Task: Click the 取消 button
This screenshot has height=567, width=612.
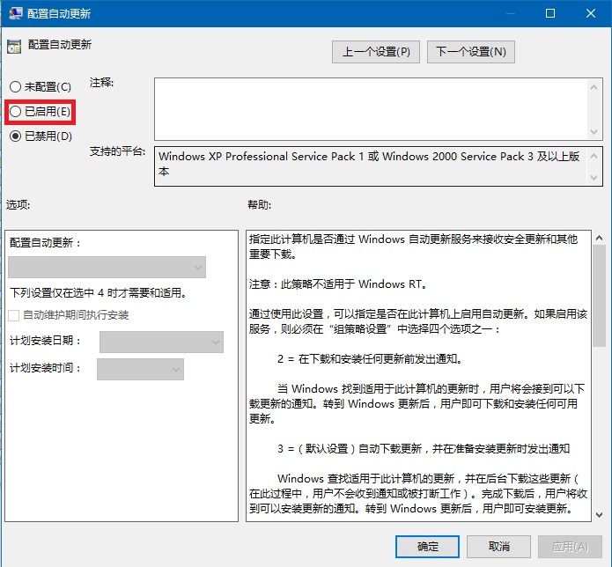Action: point(498,547)
